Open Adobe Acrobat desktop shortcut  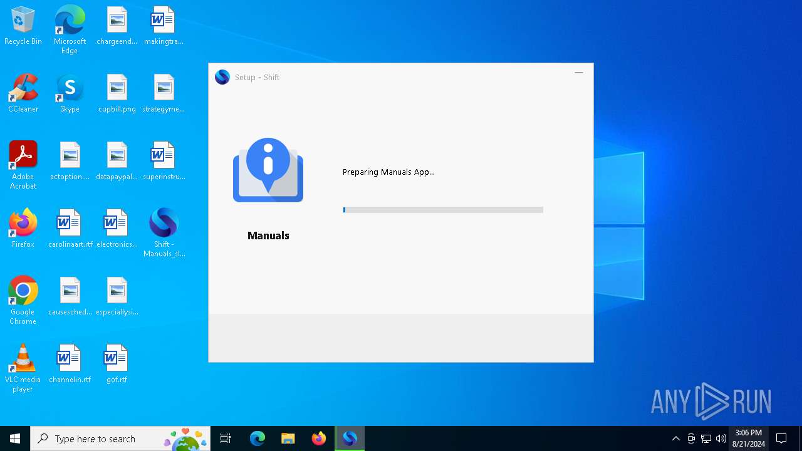(23, 165)
